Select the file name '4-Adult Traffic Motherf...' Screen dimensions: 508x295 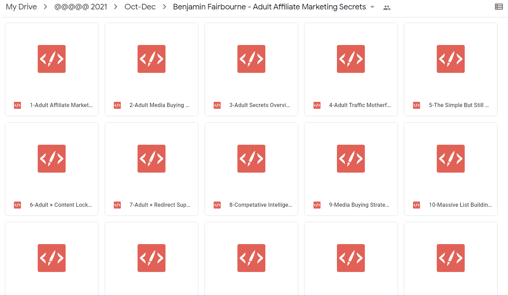(360, 105)
